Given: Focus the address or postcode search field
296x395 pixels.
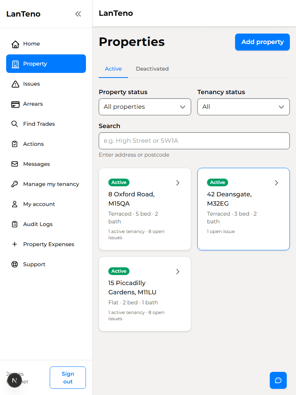Looking at the screenshot, I should pos(194,141).
